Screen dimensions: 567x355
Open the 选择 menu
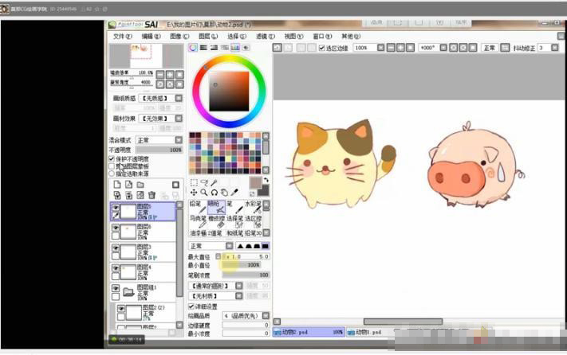click(237, 37)
